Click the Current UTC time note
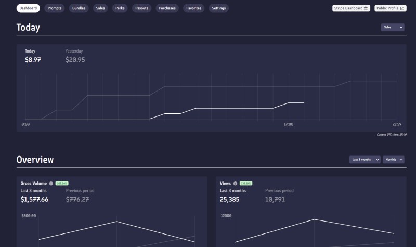 (392, 135)
